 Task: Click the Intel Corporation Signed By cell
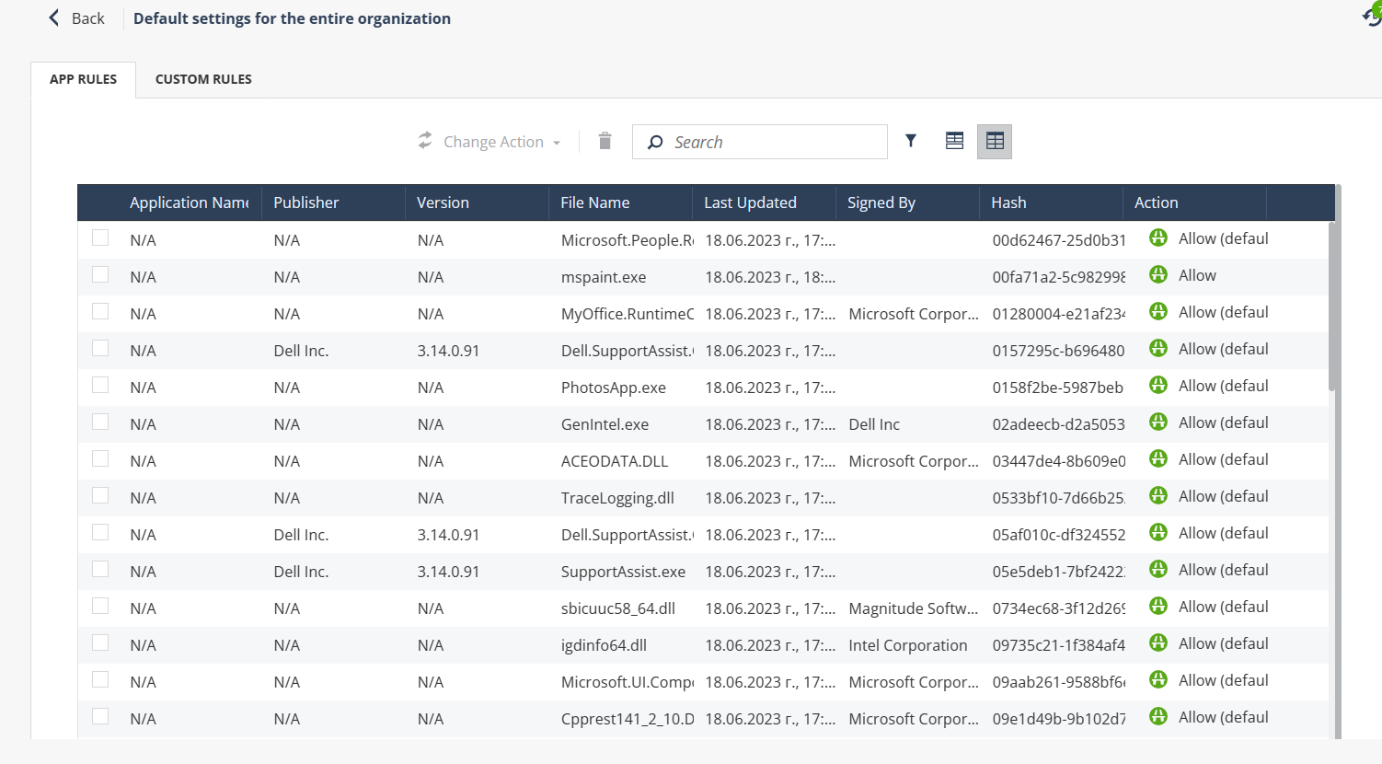coord(908,645)
